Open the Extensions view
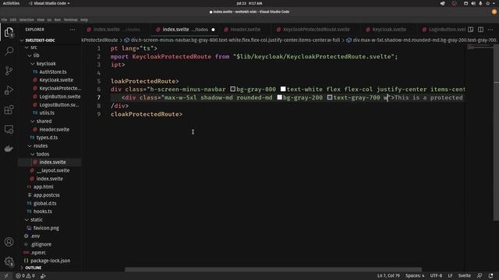Viewport: 499px width, 280px height. point(9,110)
